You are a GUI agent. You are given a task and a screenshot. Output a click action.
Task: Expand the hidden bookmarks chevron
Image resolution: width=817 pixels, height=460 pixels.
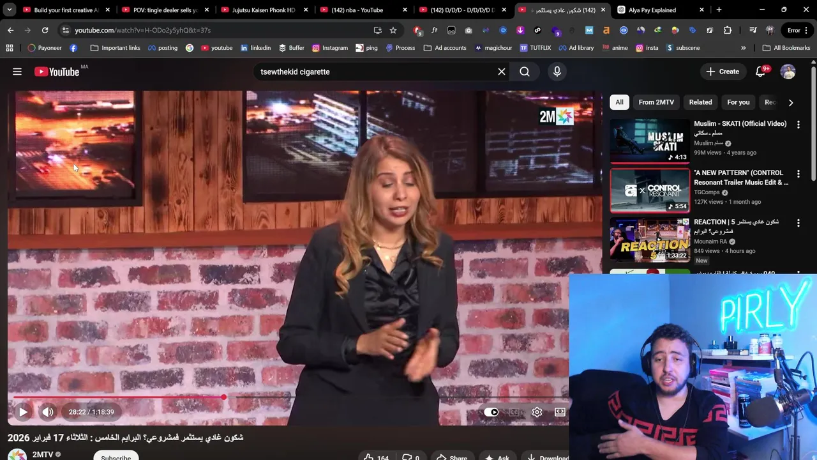click(x=743, y=48)
